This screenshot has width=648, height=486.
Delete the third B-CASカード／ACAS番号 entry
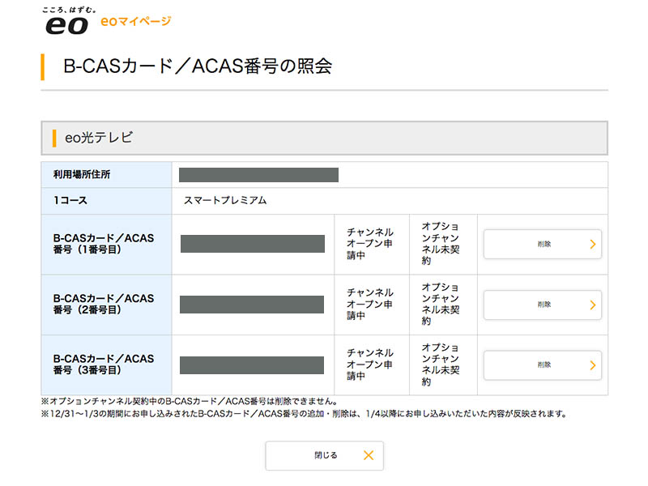click(541, 364)
